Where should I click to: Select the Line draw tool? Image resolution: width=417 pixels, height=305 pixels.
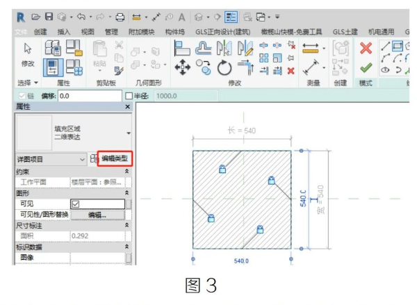[385, 46]
